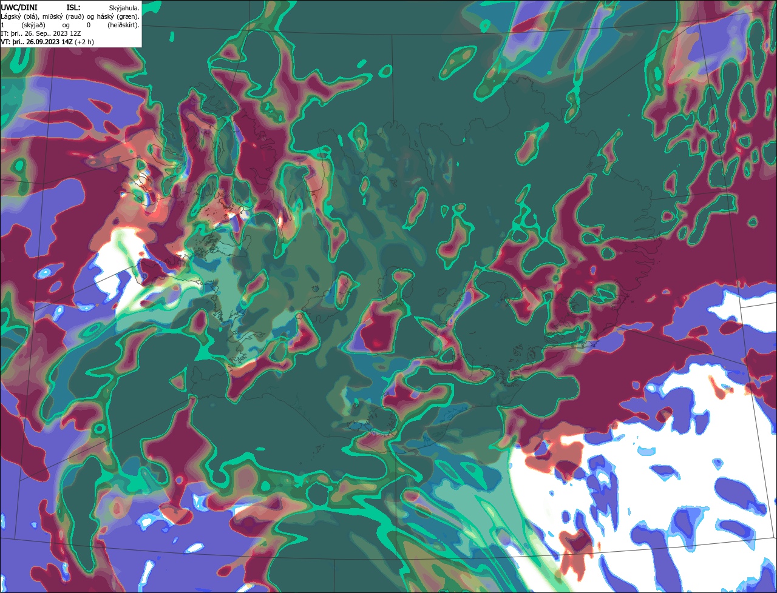Click the 'IT: þri.. 26. Sep.. 2023 12Z' line
Screen dimensions: 777x593
pyautogui.click(x=41, y=33)
